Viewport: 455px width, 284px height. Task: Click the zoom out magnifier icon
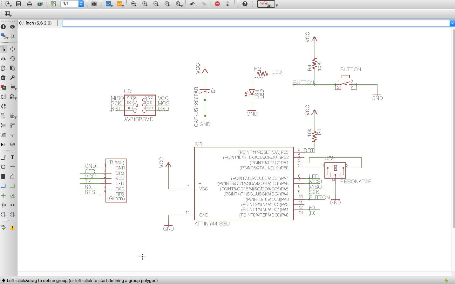click(x=156, y=4)
